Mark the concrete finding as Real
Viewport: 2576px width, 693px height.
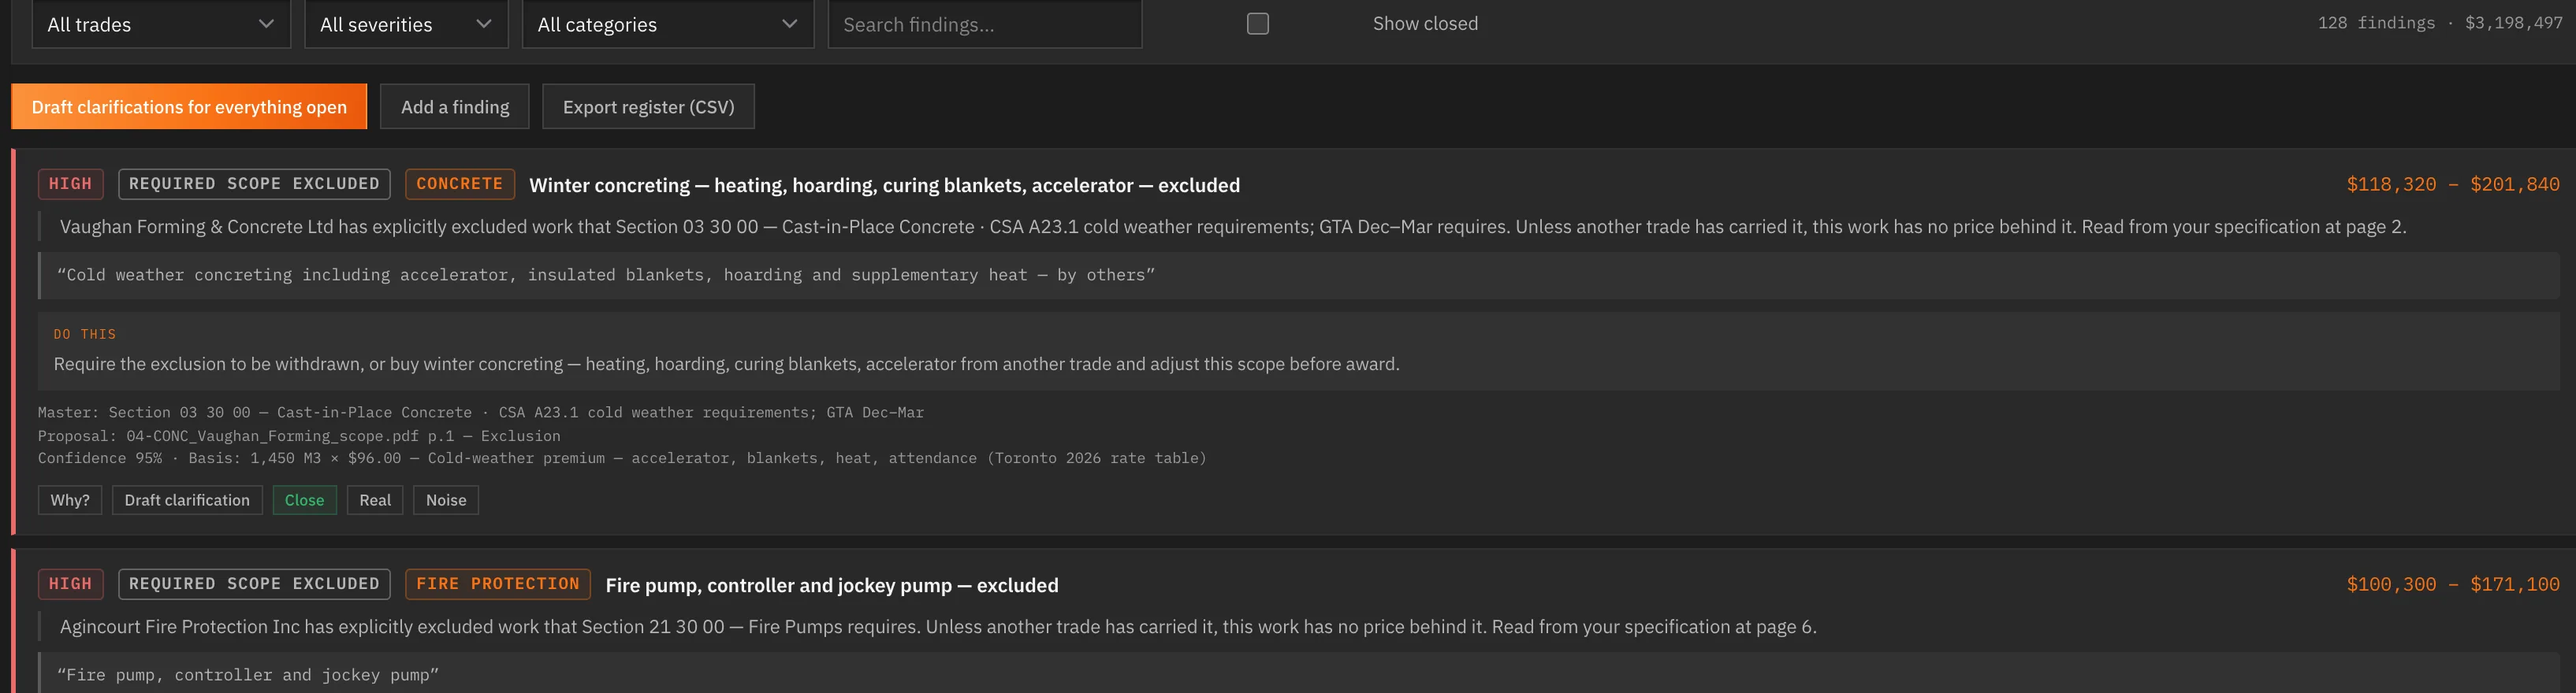[375, 500]
